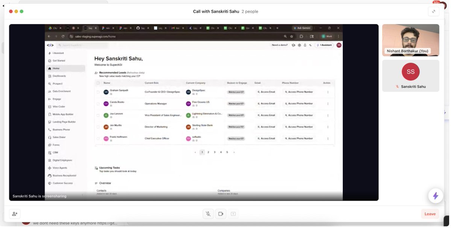
Task: Bookmark the page with the star icon
Action: coord(292,36)
